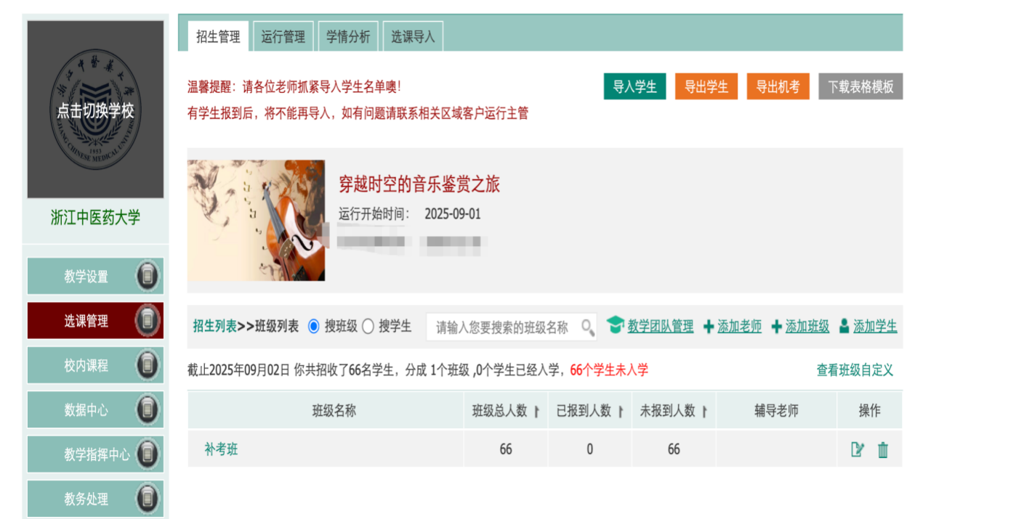The height and width of the screenshot is (519, 1016).
Task: Select the 搜班级 radio button
Action: [314, 327]
